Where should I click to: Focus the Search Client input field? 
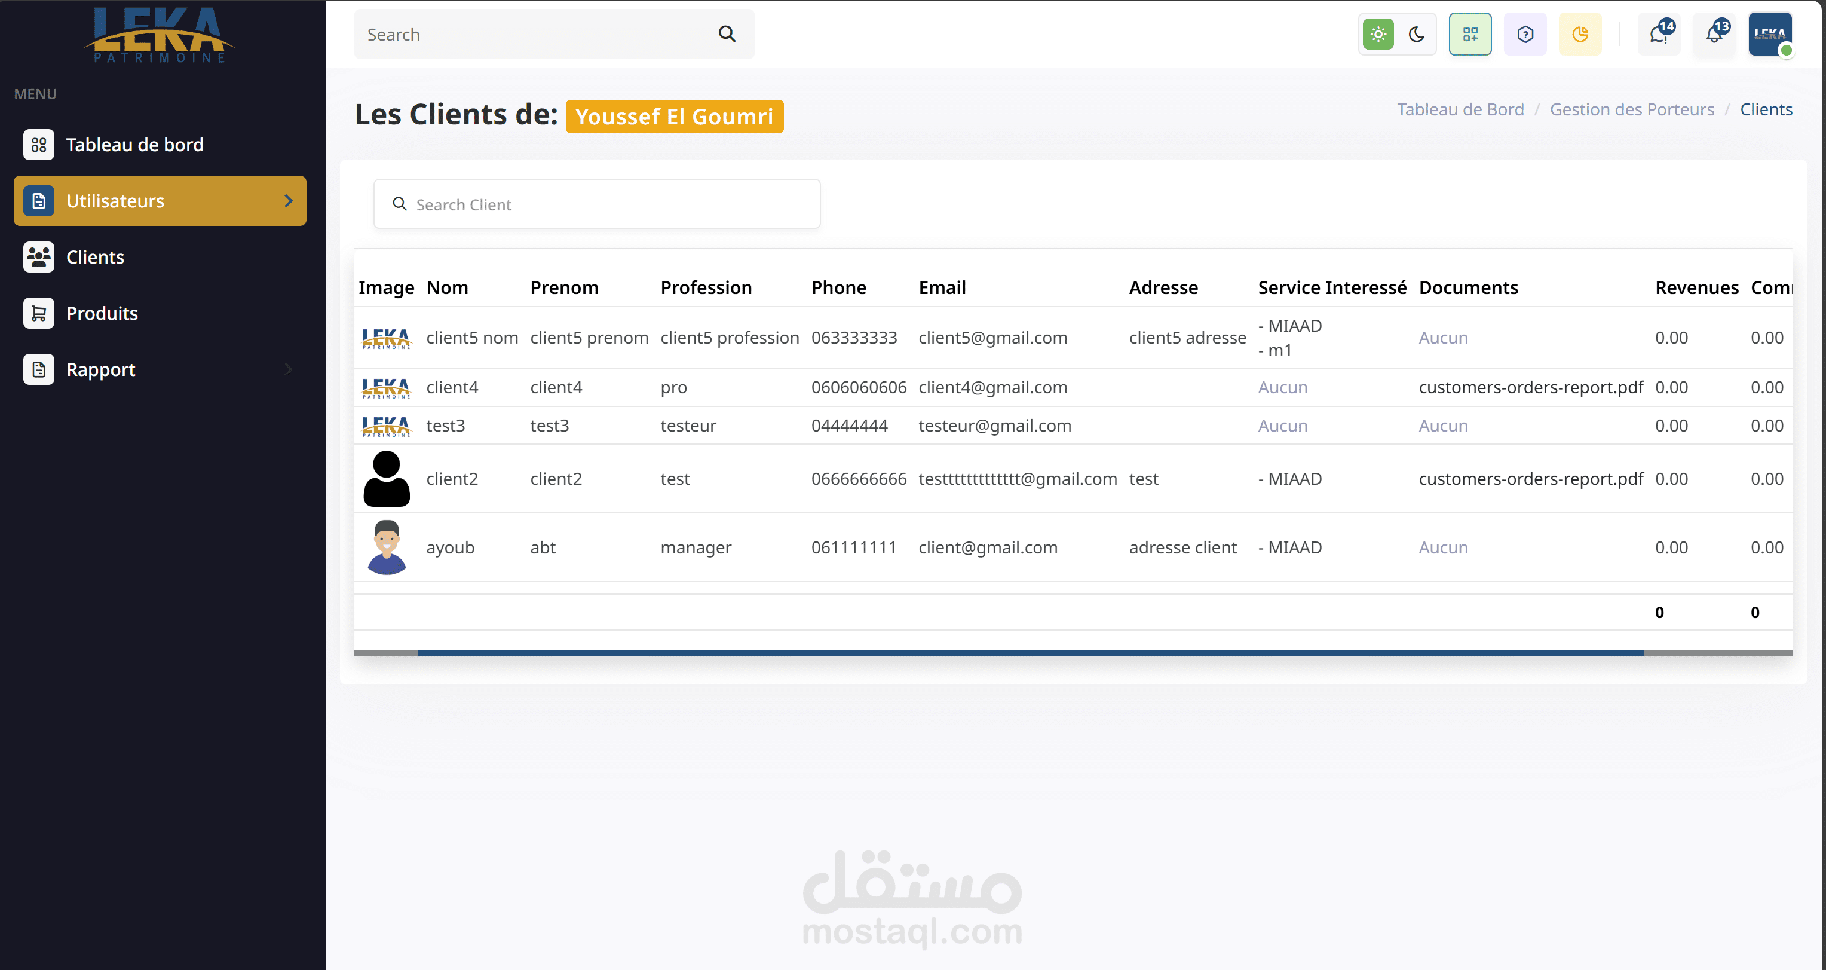coord(609,204)
